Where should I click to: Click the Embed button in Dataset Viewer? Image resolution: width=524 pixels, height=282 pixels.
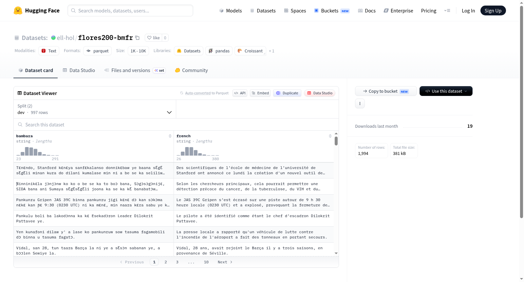pos(260,93)
